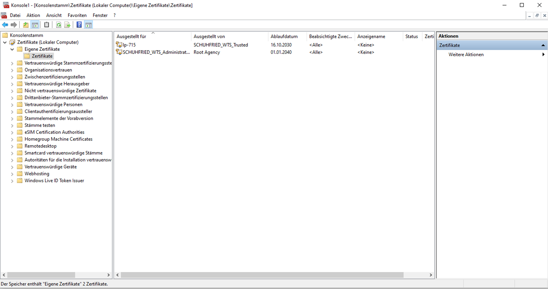548x289 pixels.
Task: Select the lp-715 certificate entry
Action: click(x=129, y=45)
